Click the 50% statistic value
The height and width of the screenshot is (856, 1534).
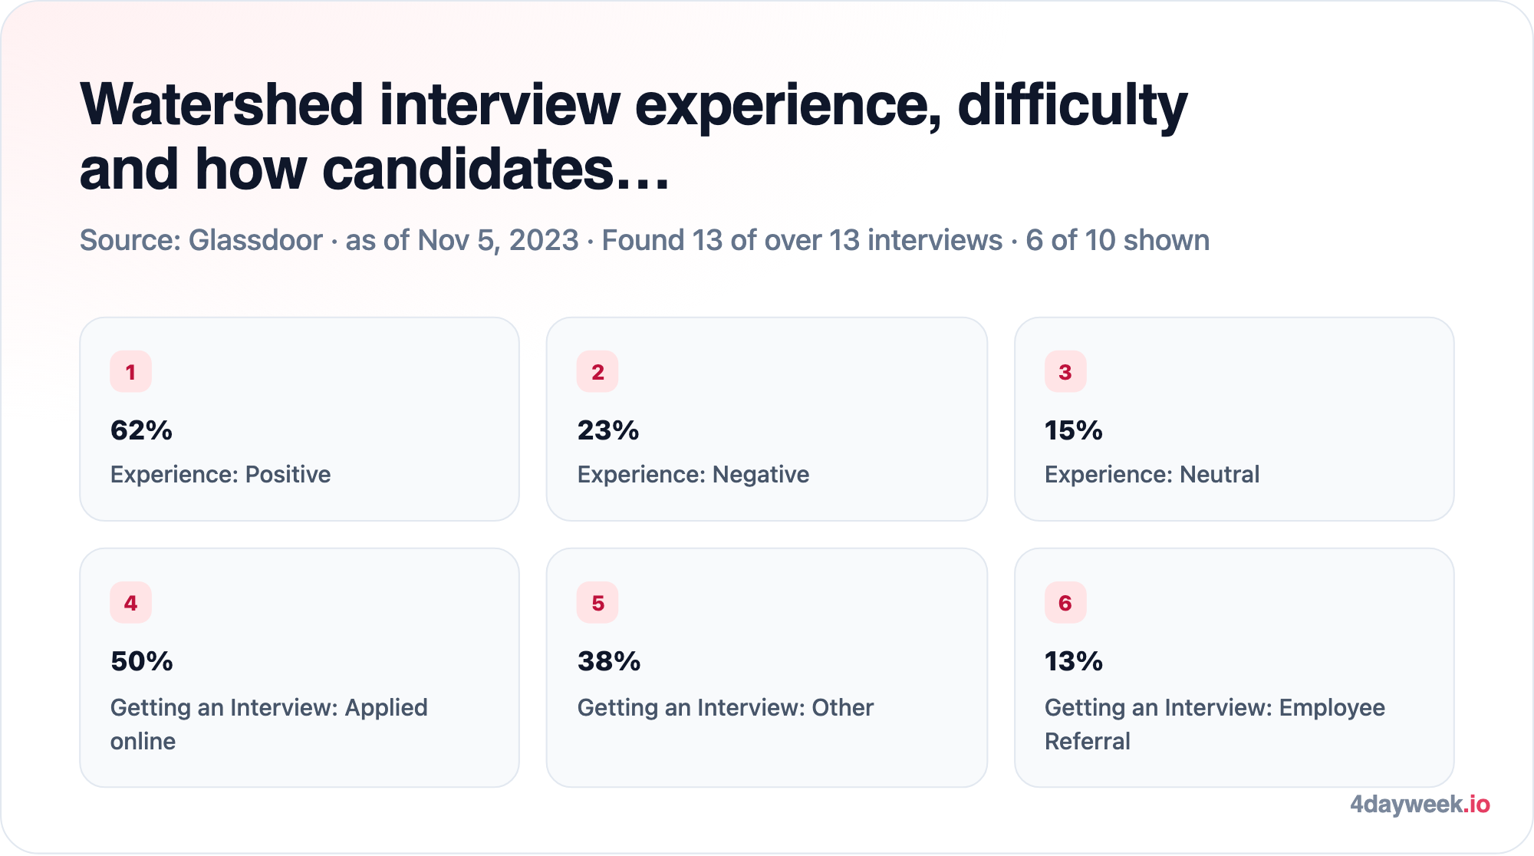[x=142, y=661]
